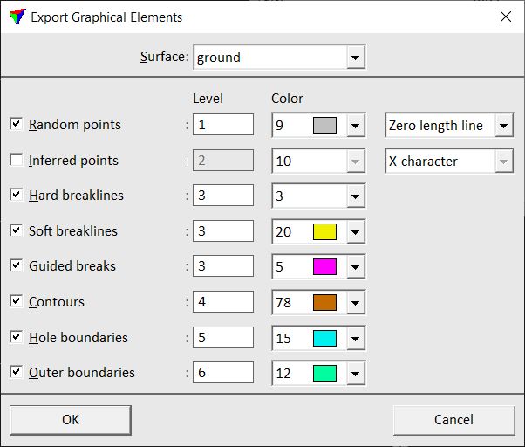Screen dimensions: 525x447
Task: Click the Contours label text
Action: (x=57, y=301)
